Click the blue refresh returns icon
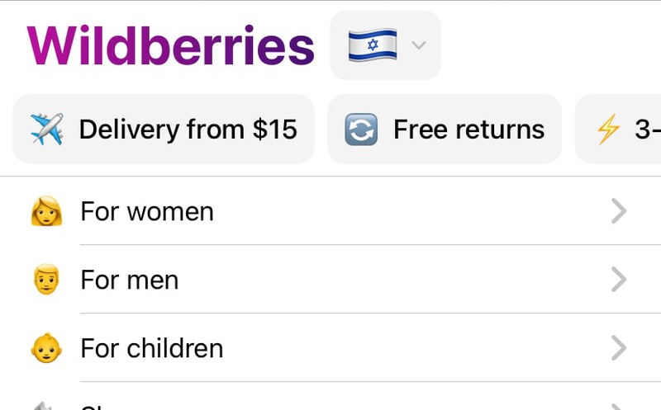 pos(361,130)
